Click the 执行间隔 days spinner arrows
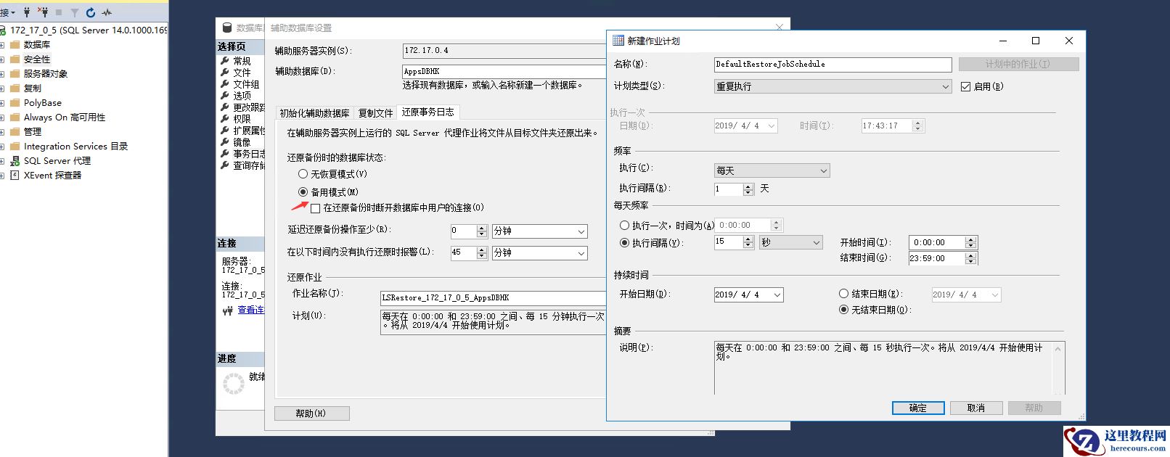Viewport: 1170px width, 457px height. click(748, 189)
